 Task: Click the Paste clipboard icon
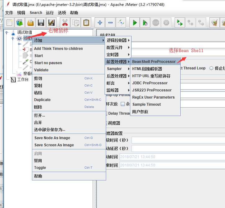point(86,23)
